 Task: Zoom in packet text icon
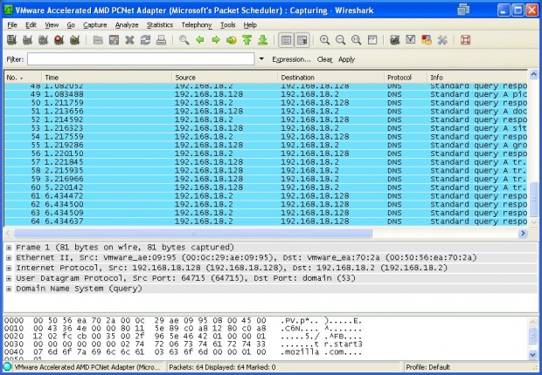[x=324, y=40]
